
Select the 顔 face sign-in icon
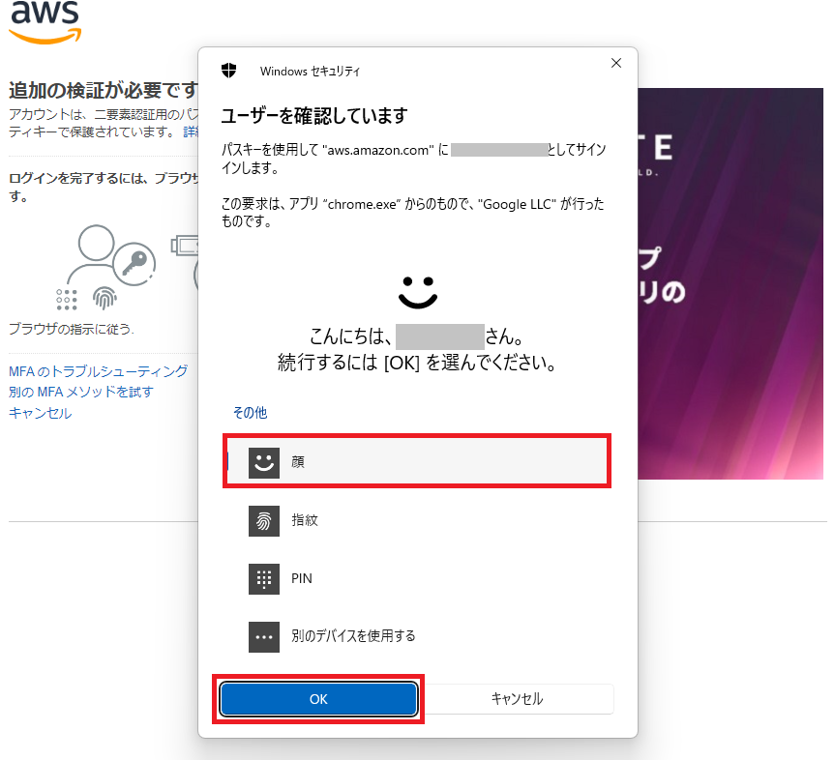264,462
